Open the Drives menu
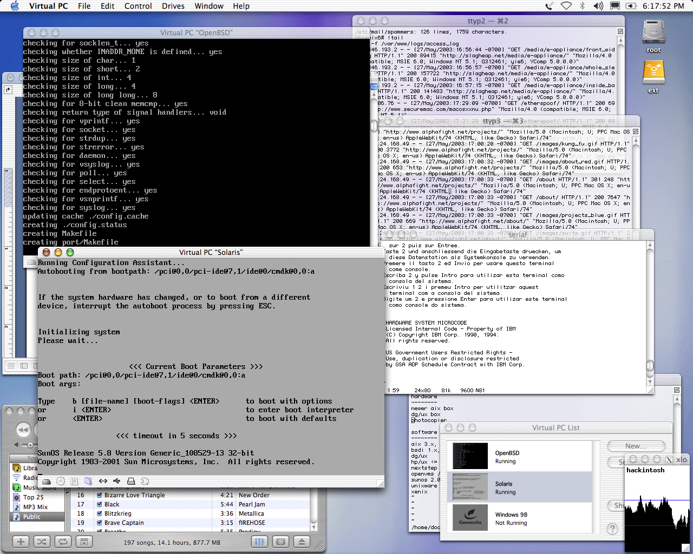The width and height of the screenshot is (693, 554). (173, 6)
